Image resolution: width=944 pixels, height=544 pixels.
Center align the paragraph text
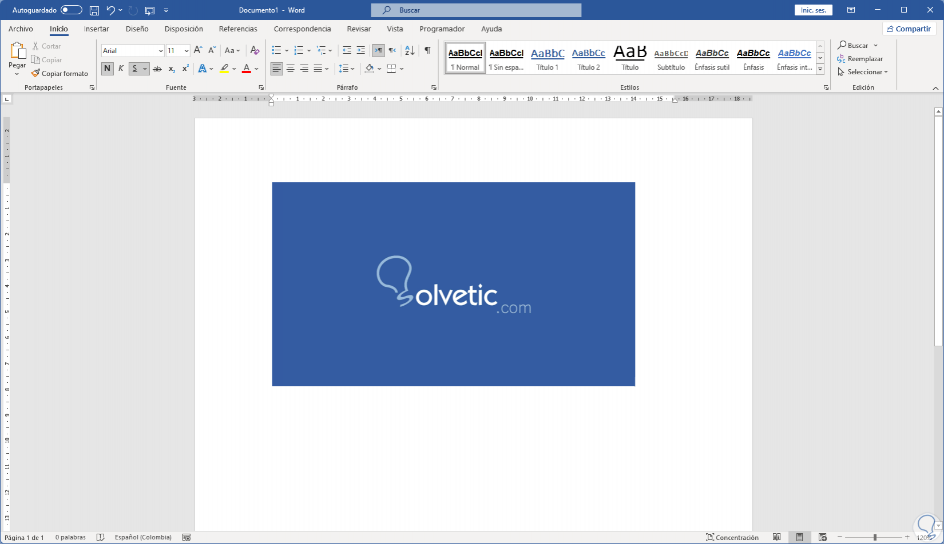click(291, 69)
